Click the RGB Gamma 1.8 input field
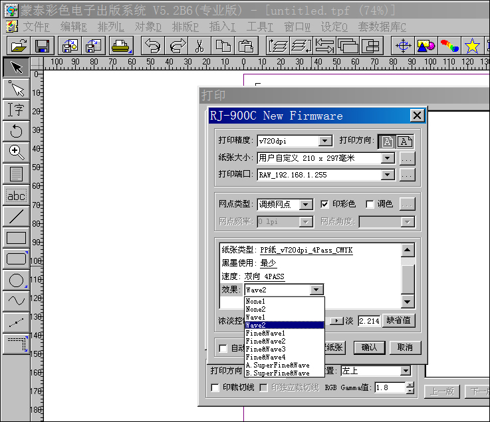Viewport: 490px width, 422px height. click(x=390, y=387)
